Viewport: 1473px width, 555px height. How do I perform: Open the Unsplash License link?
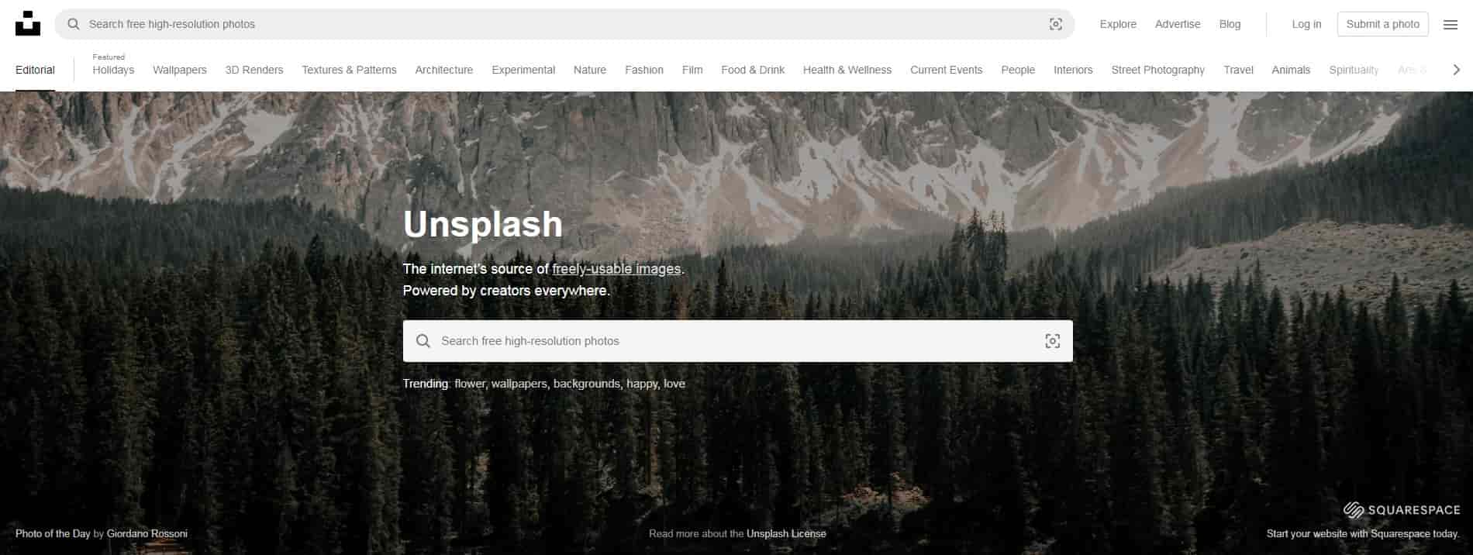[786, 534]
